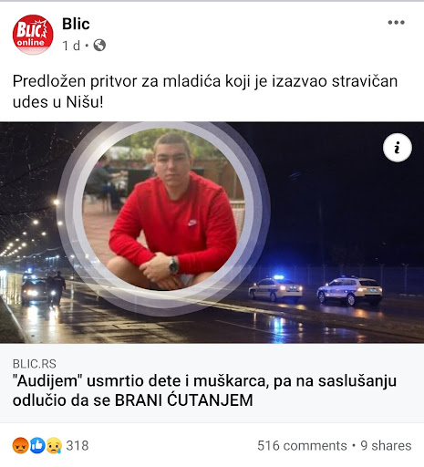This screenshot has width=424, height=467.
Task: Click the circular photo of man in red
Action: click(163, 209)
